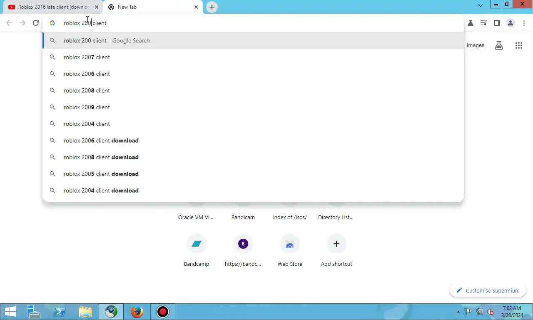Open the profile avatar menu
The height and width of the screenshot is (320, 533).
[x=511, y=23]
